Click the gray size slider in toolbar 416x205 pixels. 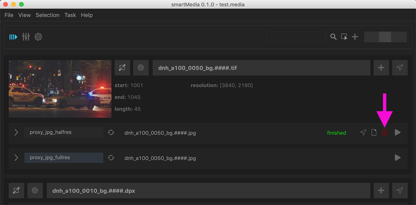(x=385, y=37)
